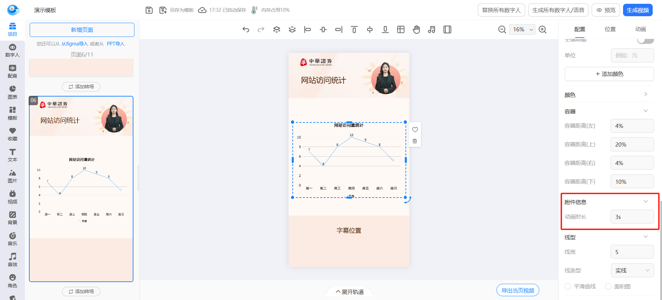Viewport: 662px width, 300px height.
Task: Switch to the 位置 tab
Action: (610, 29)
